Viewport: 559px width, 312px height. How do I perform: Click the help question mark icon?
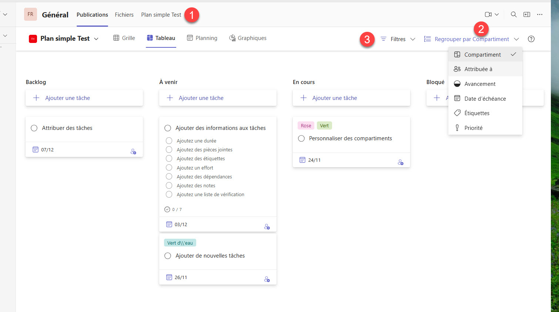coord(531,39)
